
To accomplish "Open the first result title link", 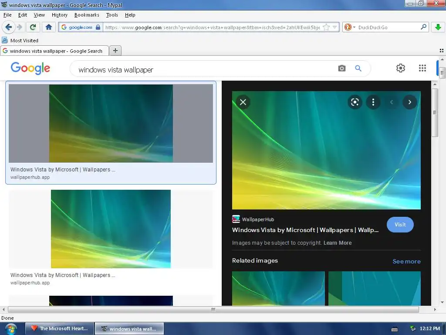I will pyautogui.click(x=63, y=170).
